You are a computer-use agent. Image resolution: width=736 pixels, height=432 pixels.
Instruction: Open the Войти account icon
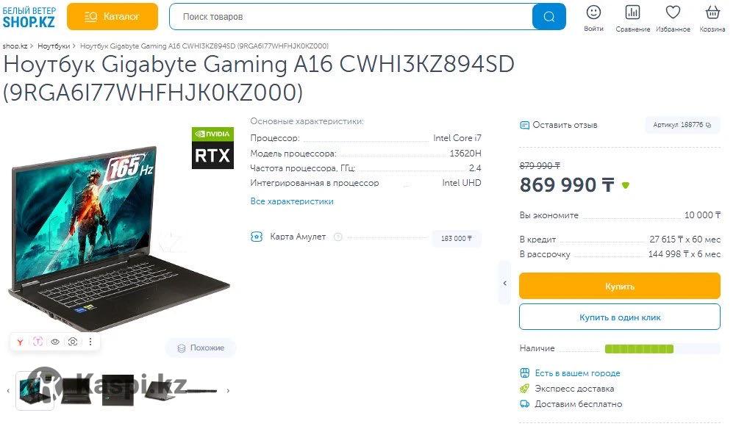pos(594,12)
